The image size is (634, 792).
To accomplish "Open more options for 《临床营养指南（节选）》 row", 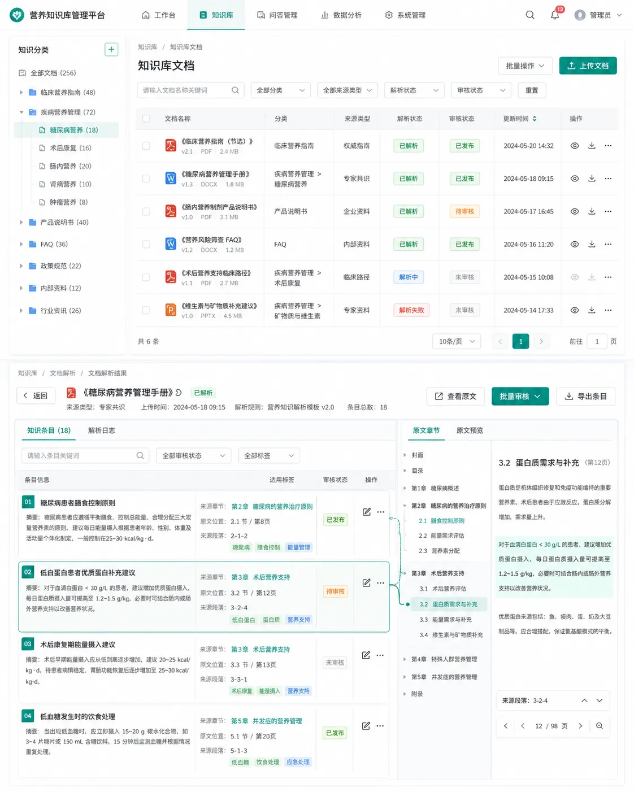I will [608, 146].
